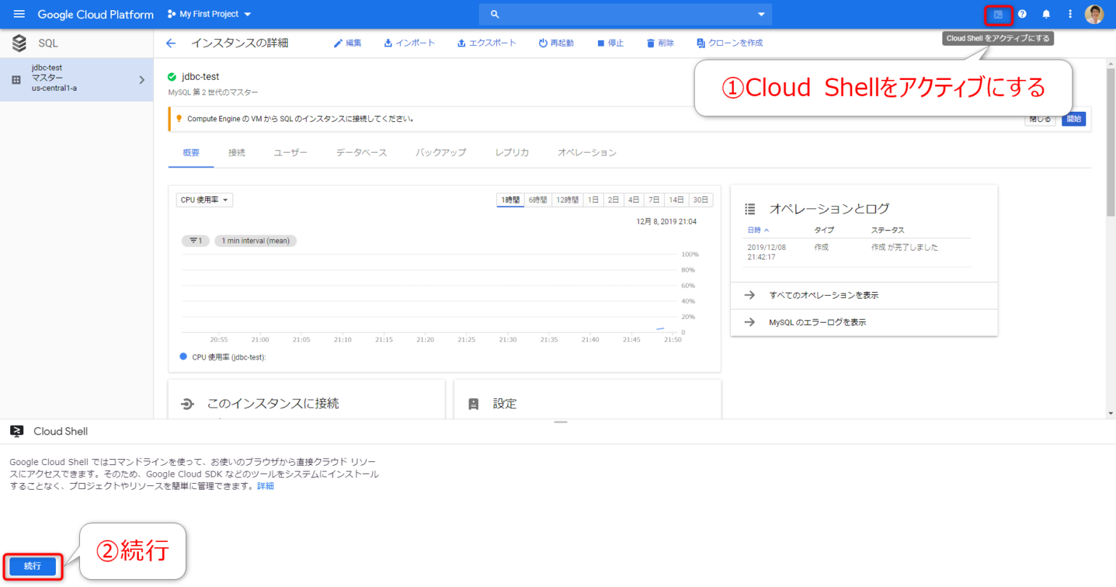Screen dimensions: 1116x587
Task: Open the help question mark menu
Action: (1022, 14)
